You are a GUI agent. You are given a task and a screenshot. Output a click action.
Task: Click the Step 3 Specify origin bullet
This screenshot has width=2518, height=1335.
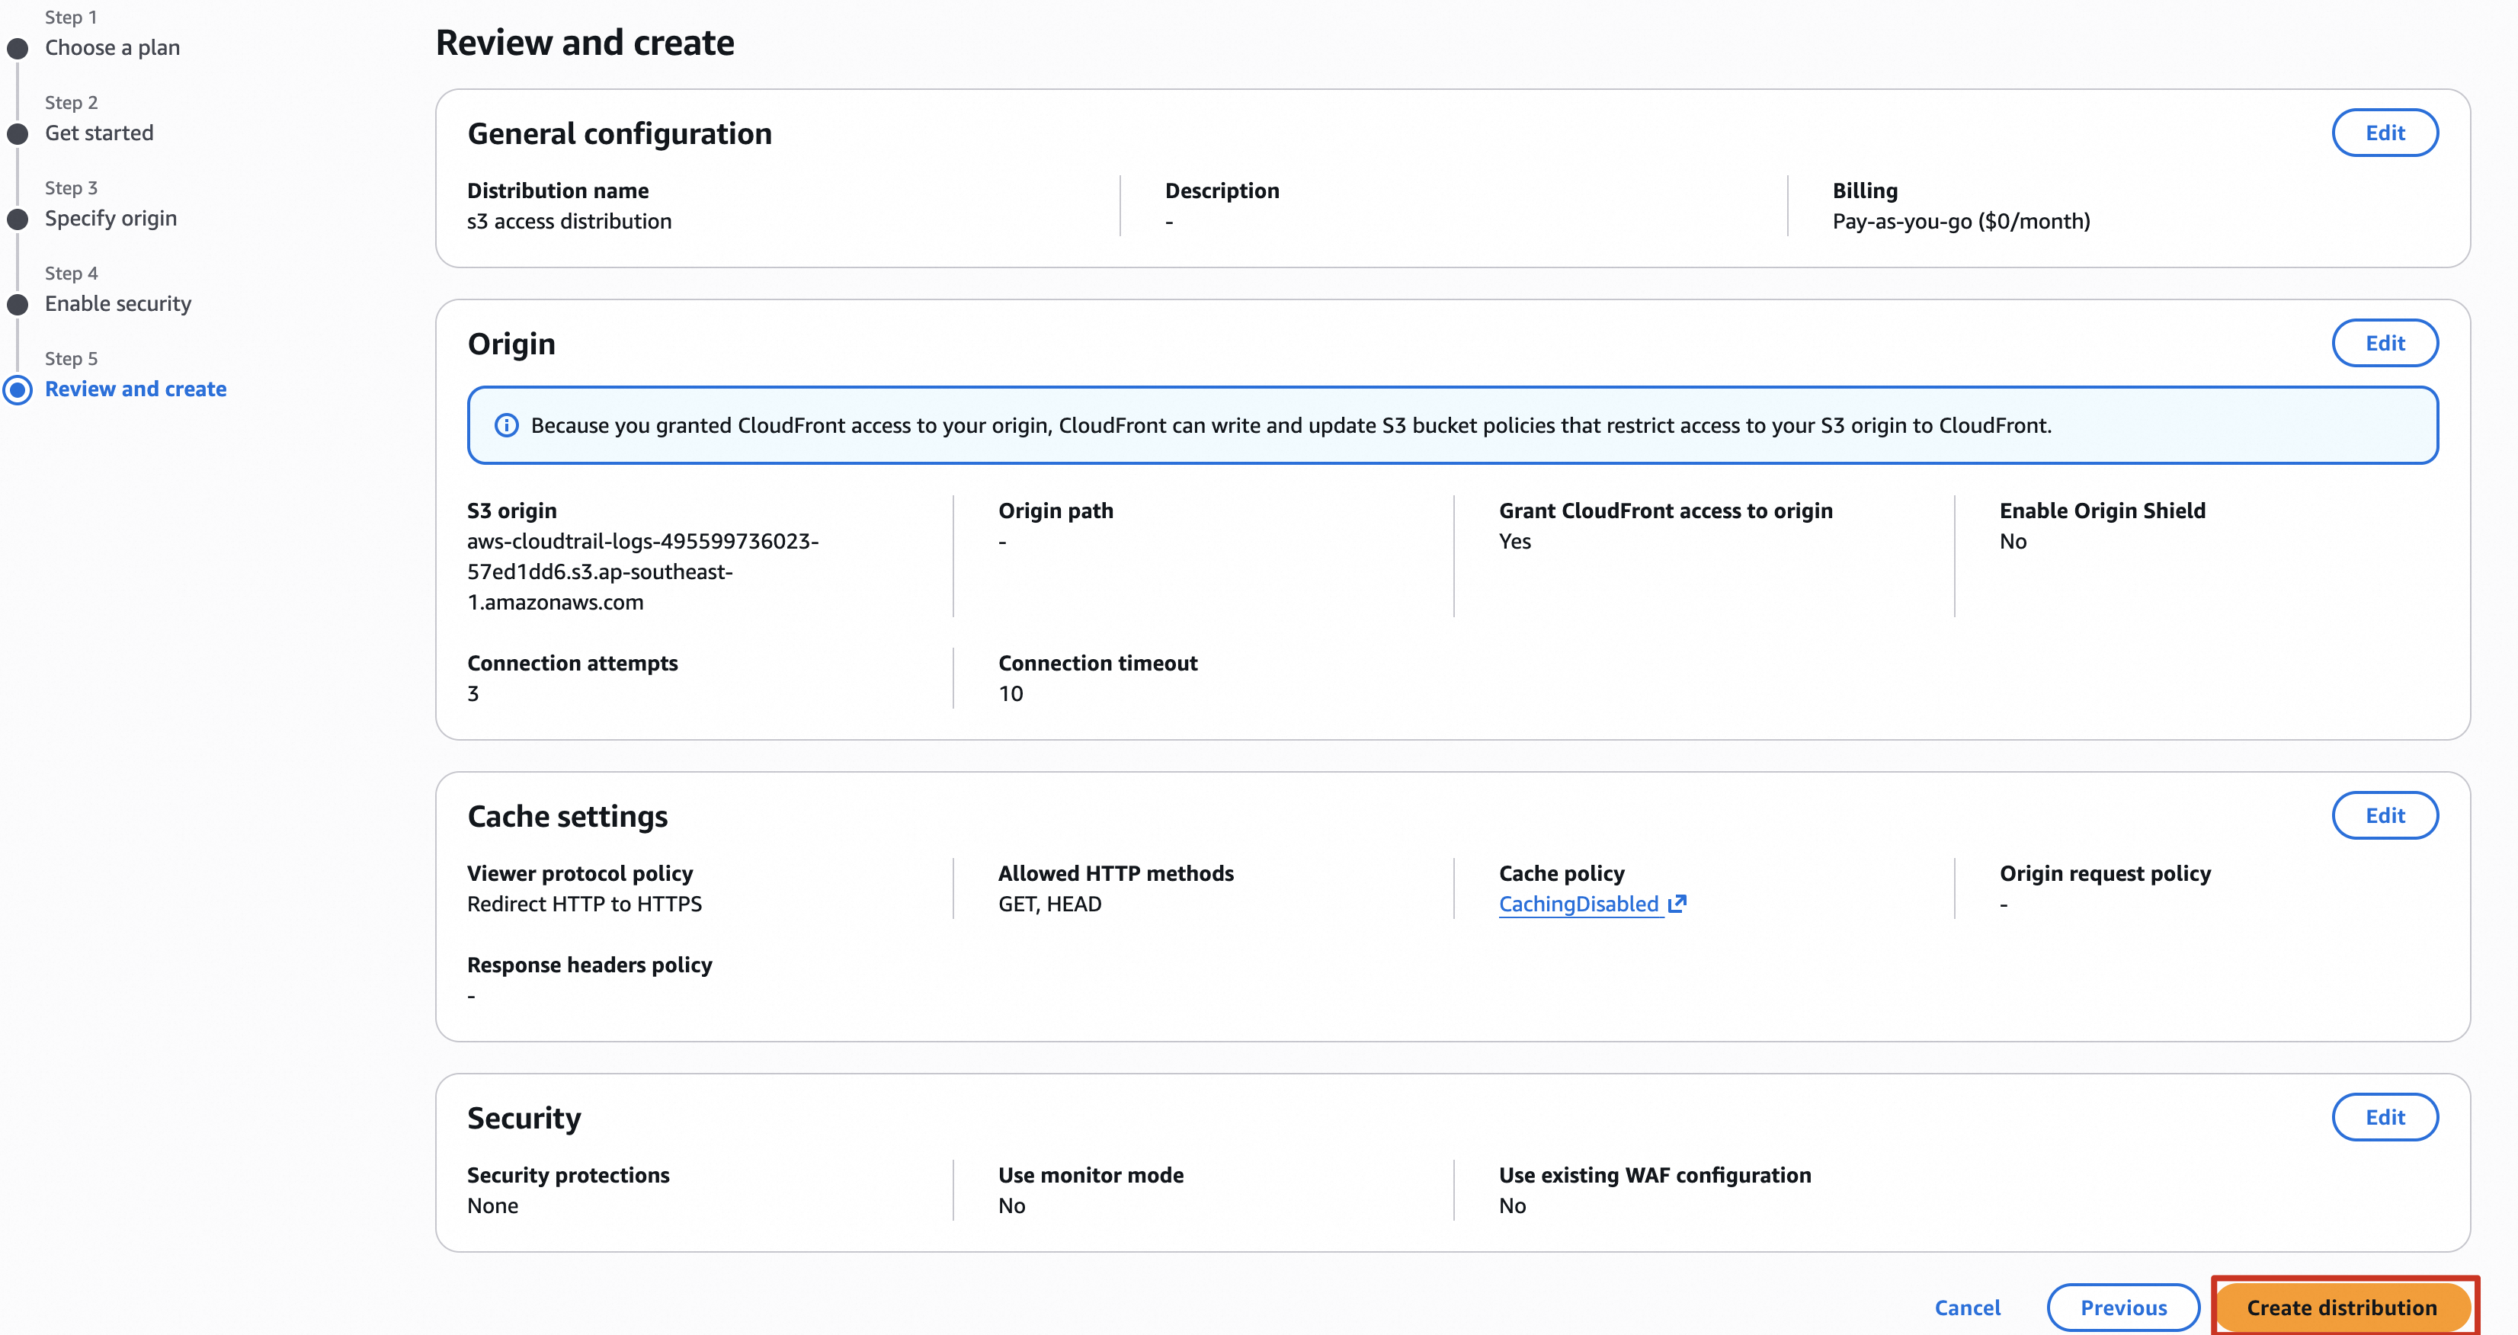(x=18, y=219)
